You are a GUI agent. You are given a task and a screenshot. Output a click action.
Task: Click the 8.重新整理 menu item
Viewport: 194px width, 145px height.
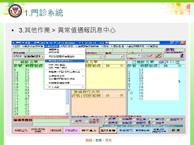coord(117,46)
